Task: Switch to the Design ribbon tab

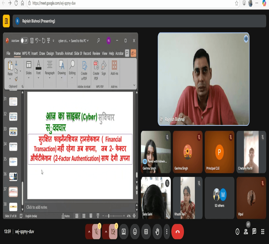Action: click(x=50, y=54)
